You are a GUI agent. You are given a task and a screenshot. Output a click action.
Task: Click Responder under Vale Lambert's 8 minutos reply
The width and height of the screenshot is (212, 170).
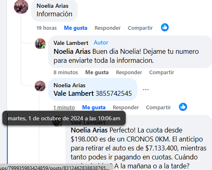[x=129, y=72]
